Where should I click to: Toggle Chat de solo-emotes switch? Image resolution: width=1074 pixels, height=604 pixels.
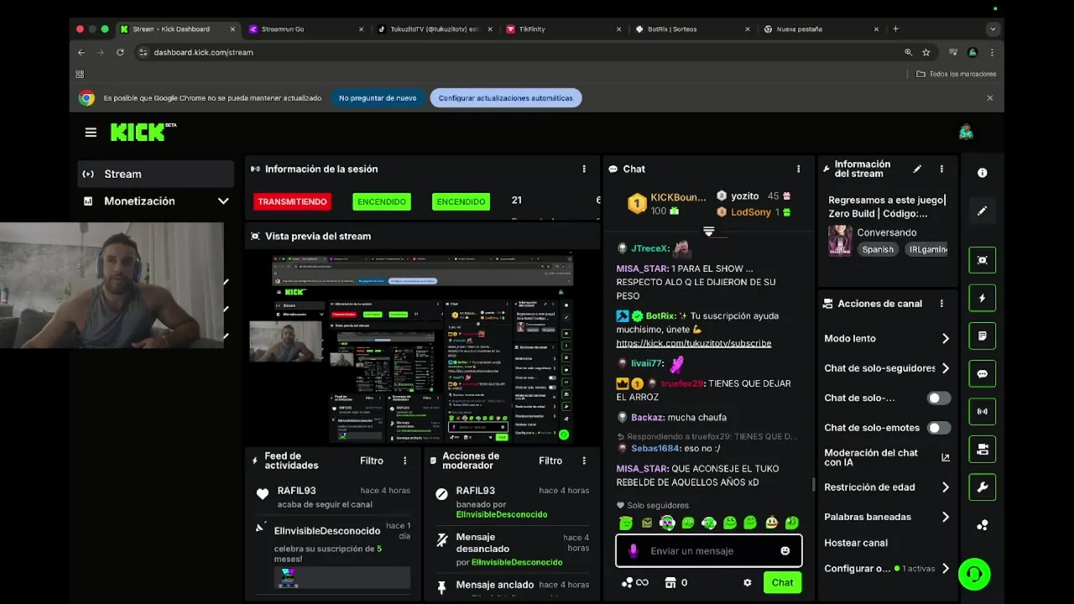click(938, 428)
